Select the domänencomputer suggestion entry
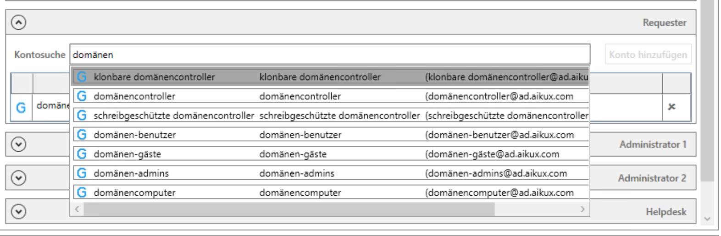Screen dimensions: 721x236 pyautogui.click(x=331, y=192)
